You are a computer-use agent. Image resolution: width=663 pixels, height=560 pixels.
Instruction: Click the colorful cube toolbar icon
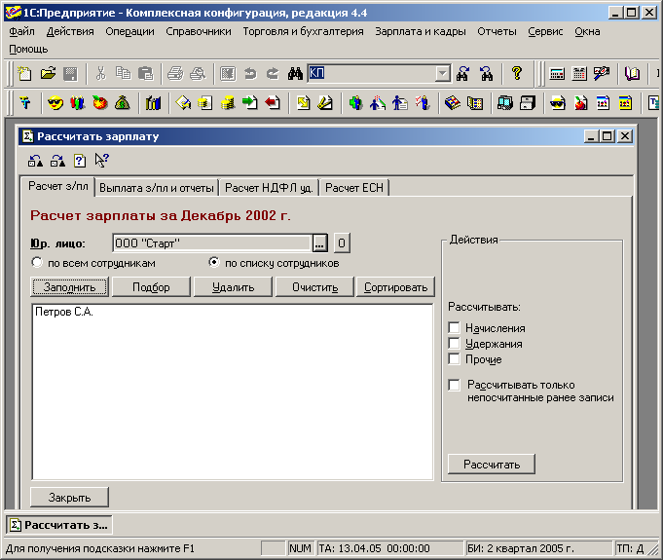[x=453, y=103]
